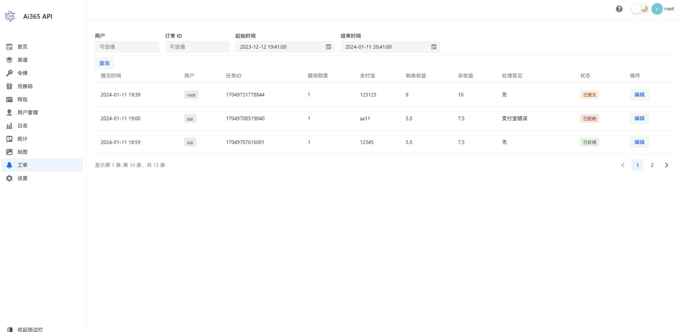Open the root user avatar menu
682x332 pixels.
point(657,9)
